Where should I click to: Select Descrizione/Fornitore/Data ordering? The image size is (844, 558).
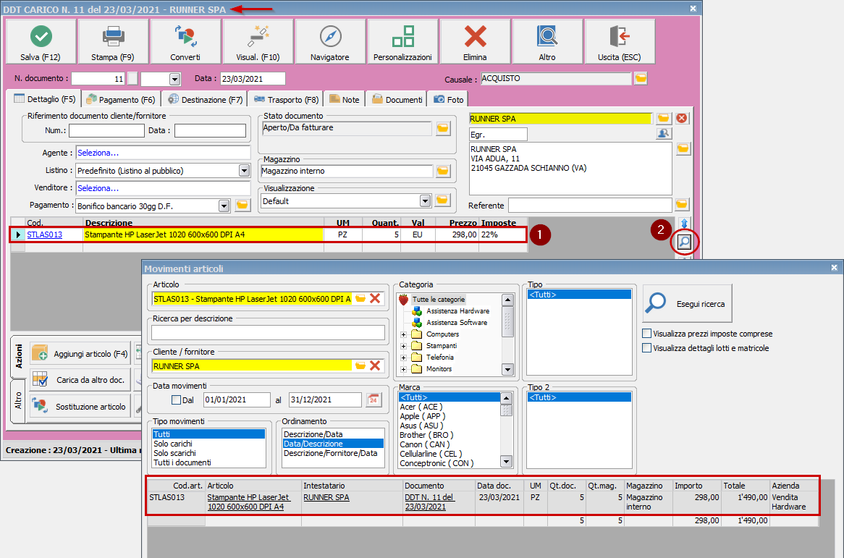point(331,453)
